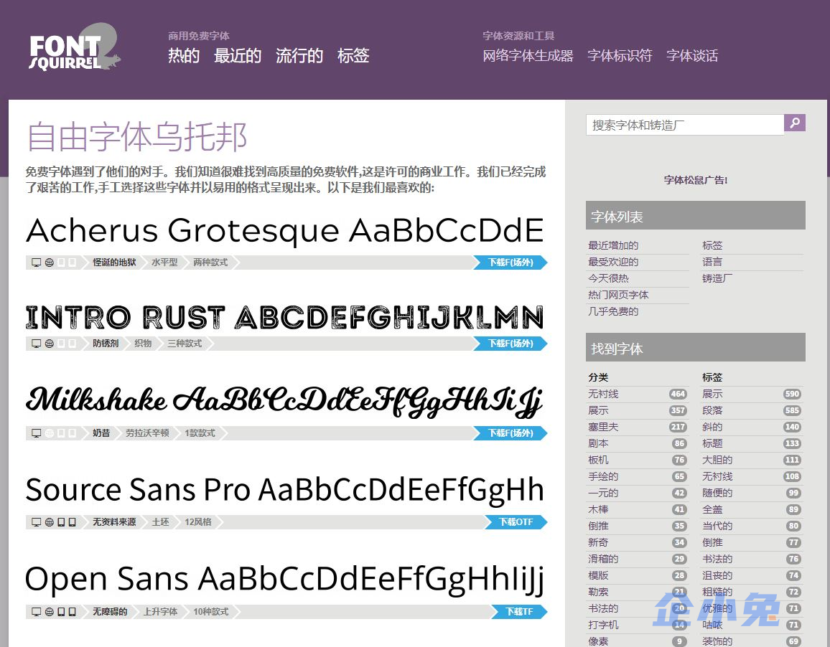
Task: Open the 流行的 menu item
Action: 299,55
